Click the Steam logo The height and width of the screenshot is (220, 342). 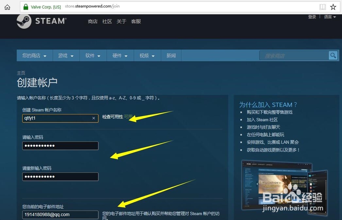pos(41,21)
